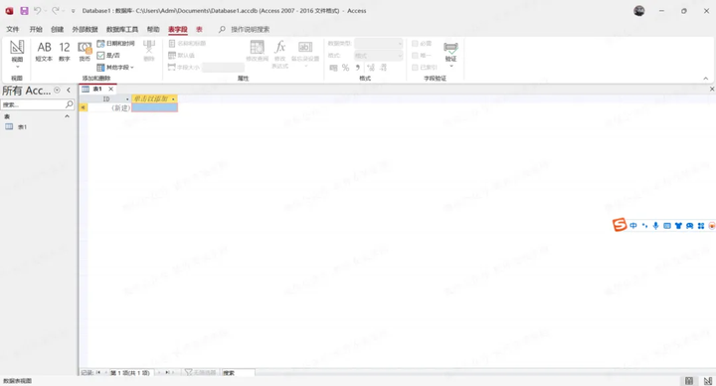Click the search magnifier in navigation pane
The width and height of the screenshot is (716, 386).
click(x=69, y=104)
